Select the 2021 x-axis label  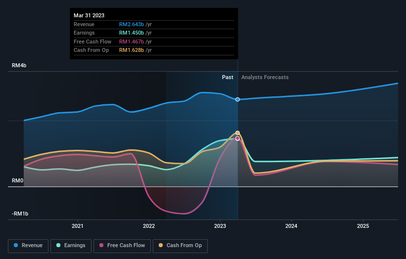point(78,226)
